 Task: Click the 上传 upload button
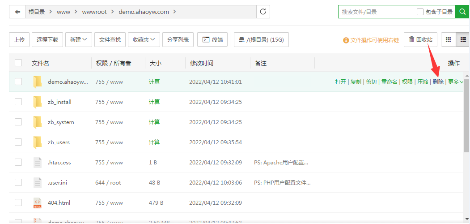pyautogui.click(x=19, y=40)
